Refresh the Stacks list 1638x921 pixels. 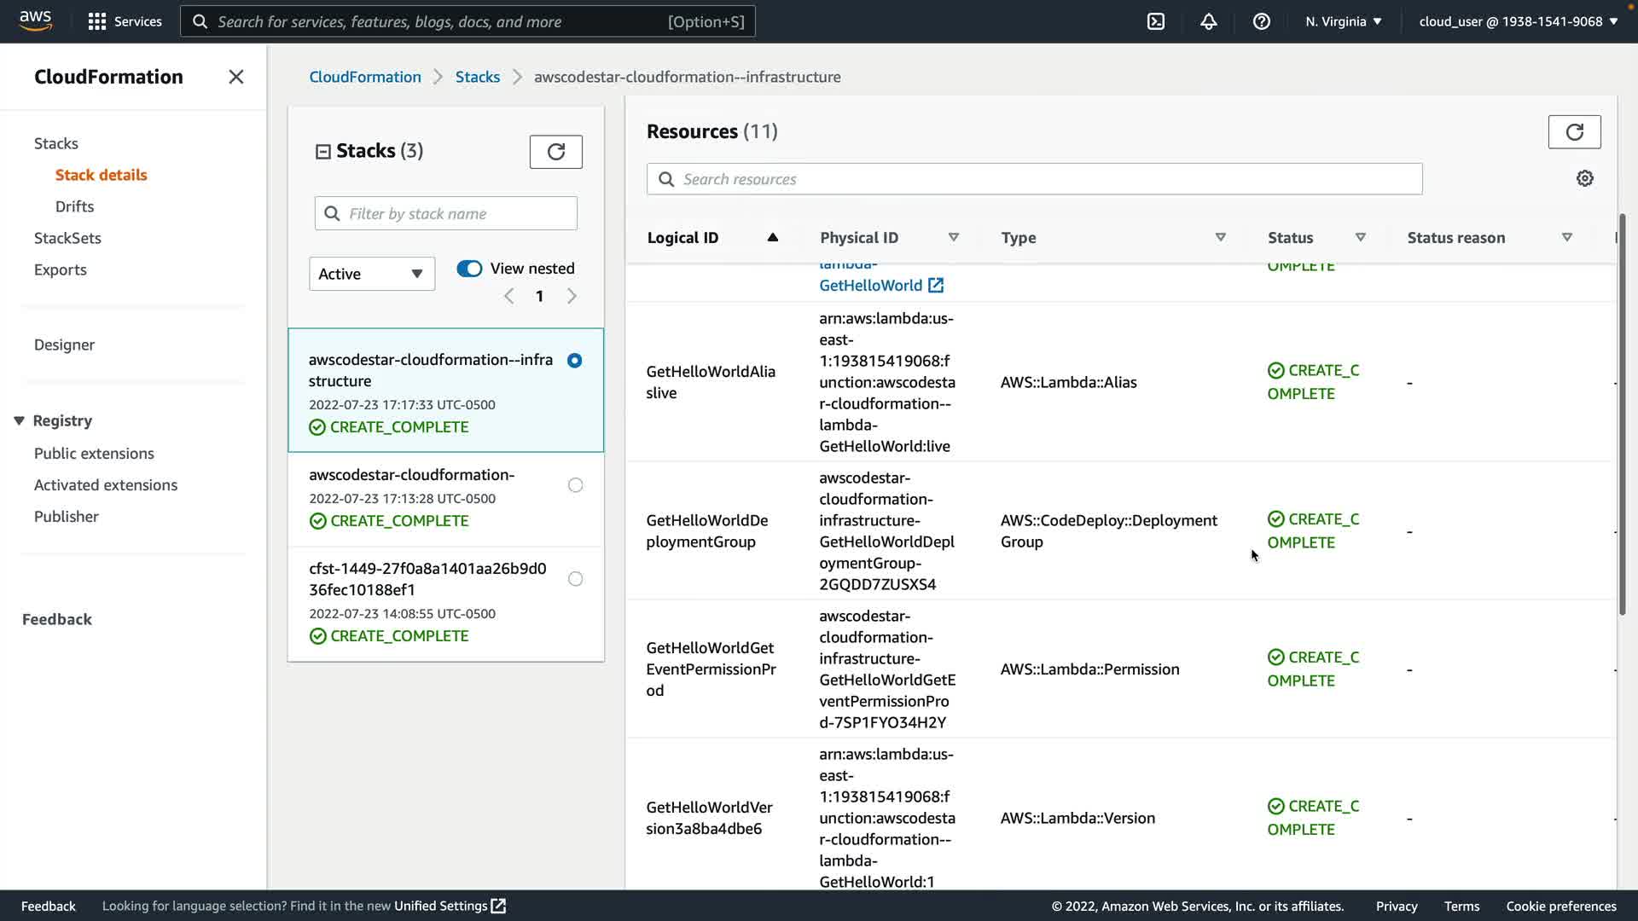pyautogui.click(x=555, y=152)
